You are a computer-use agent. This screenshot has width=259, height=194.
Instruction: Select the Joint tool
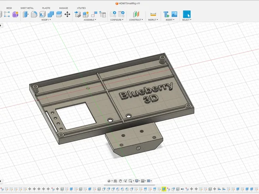[x=94, y=15]
